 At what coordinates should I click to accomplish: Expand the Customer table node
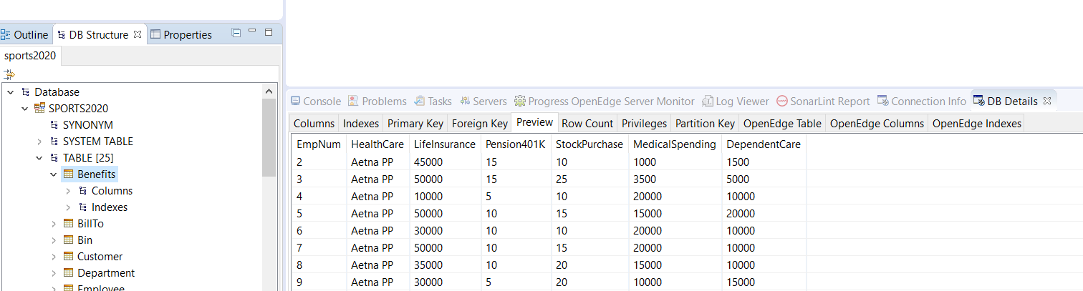pyautogui.click(x=54, y=257)
